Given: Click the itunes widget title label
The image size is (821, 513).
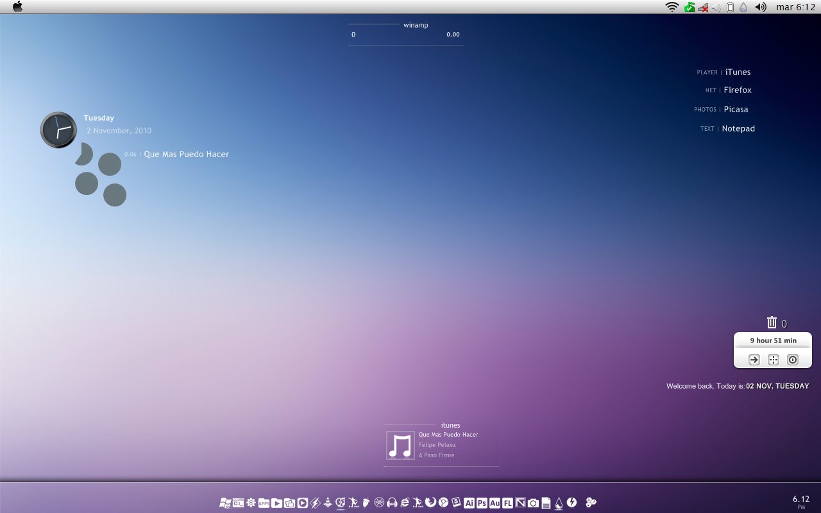Looking at the screenshot, I should pyautogui.click(x=451, y=425).
